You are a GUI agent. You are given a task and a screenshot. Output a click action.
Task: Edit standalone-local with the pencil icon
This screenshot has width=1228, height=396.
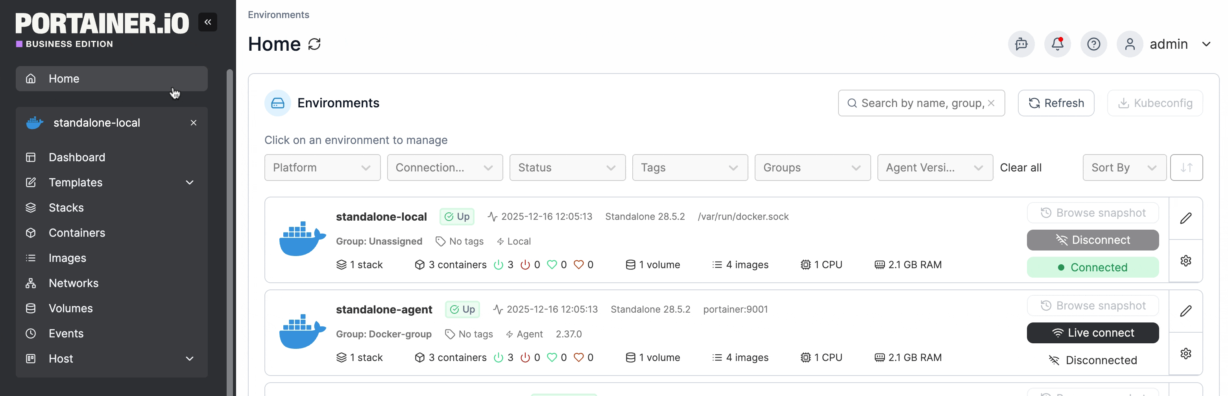1186,218
